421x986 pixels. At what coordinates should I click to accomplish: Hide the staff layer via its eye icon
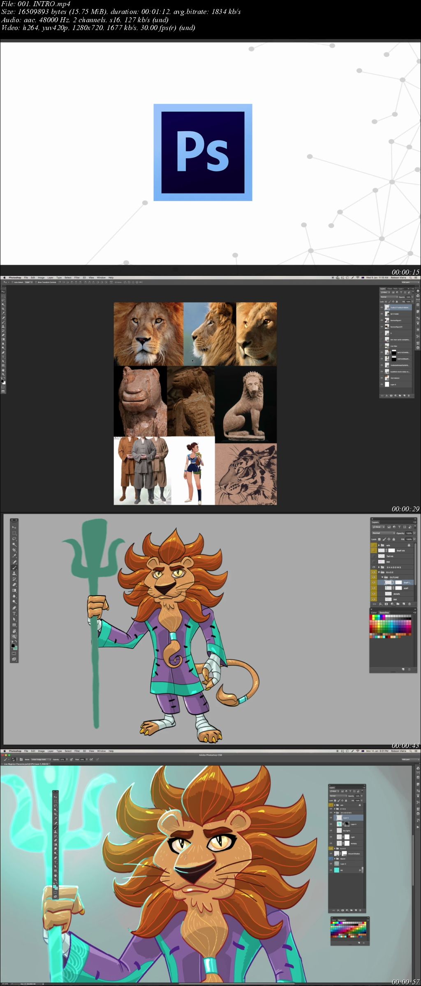tap(374, 588)
